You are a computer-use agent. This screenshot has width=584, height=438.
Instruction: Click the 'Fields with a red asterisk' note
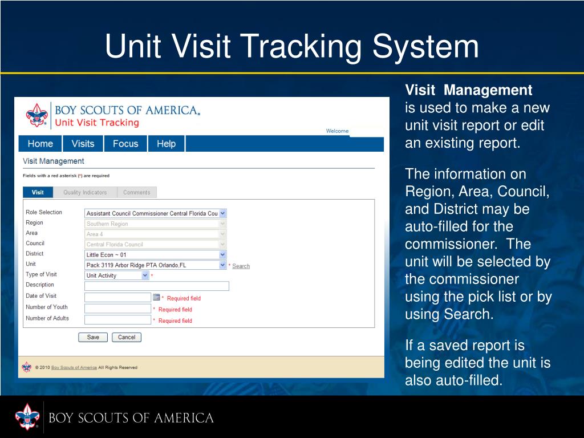(x=66, y=176)
